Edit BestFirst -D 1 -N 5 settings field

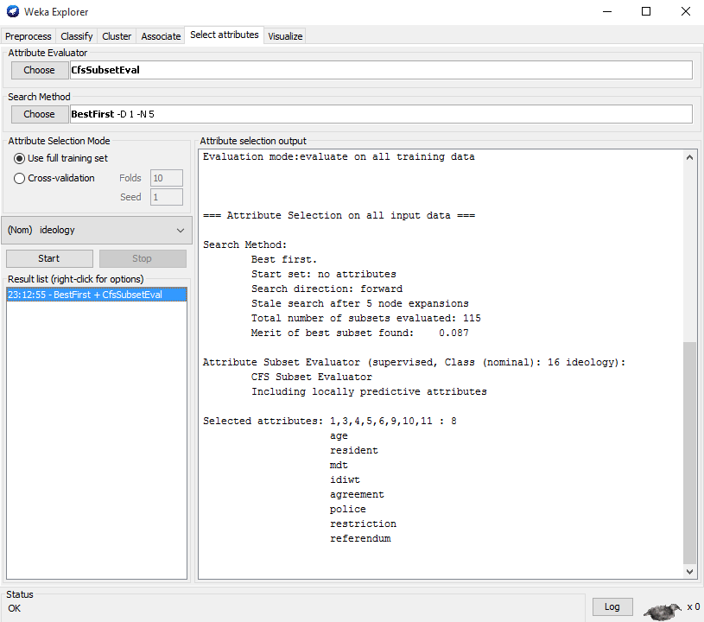coord(381,114)
